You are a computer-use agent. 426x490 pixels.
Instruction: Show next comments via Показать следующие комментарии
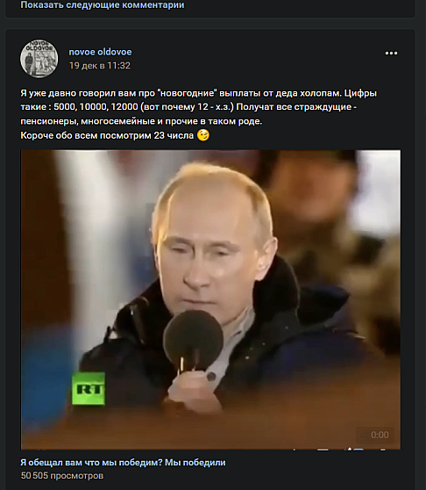click(103, 5)
